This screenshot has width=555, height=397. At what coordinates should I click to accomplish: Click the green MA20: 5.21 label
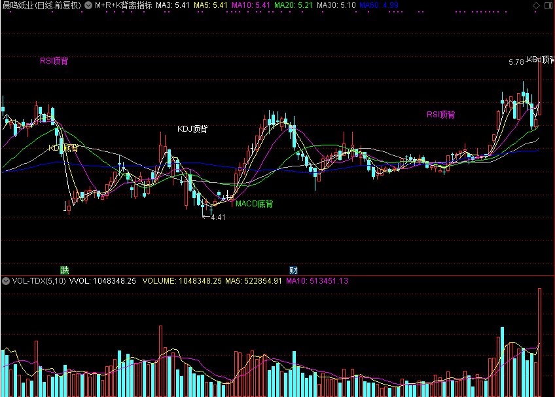coord(293,5)
